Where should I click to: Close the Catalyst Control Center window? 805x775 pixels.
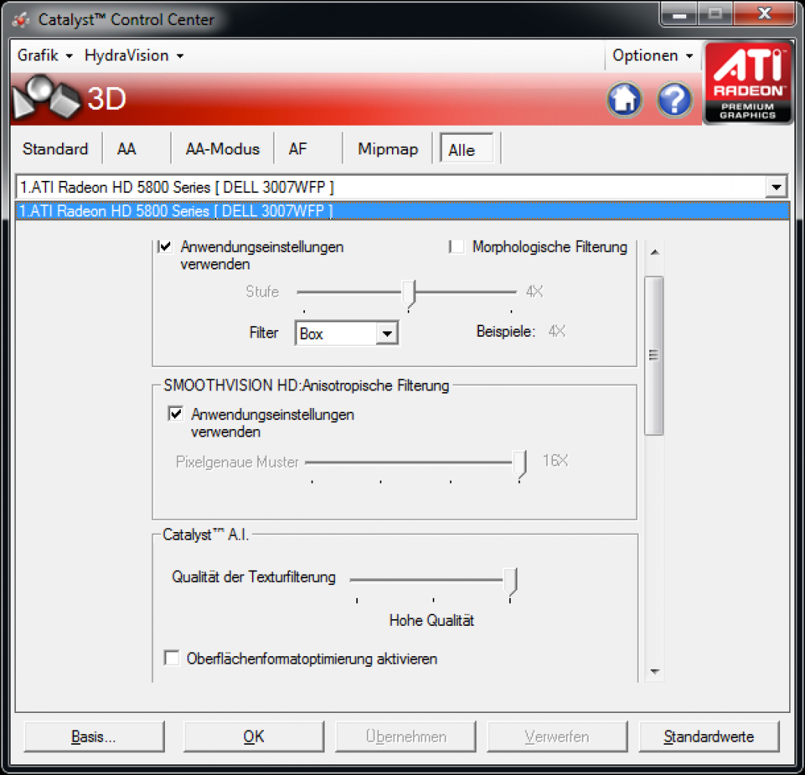(764, 13)
